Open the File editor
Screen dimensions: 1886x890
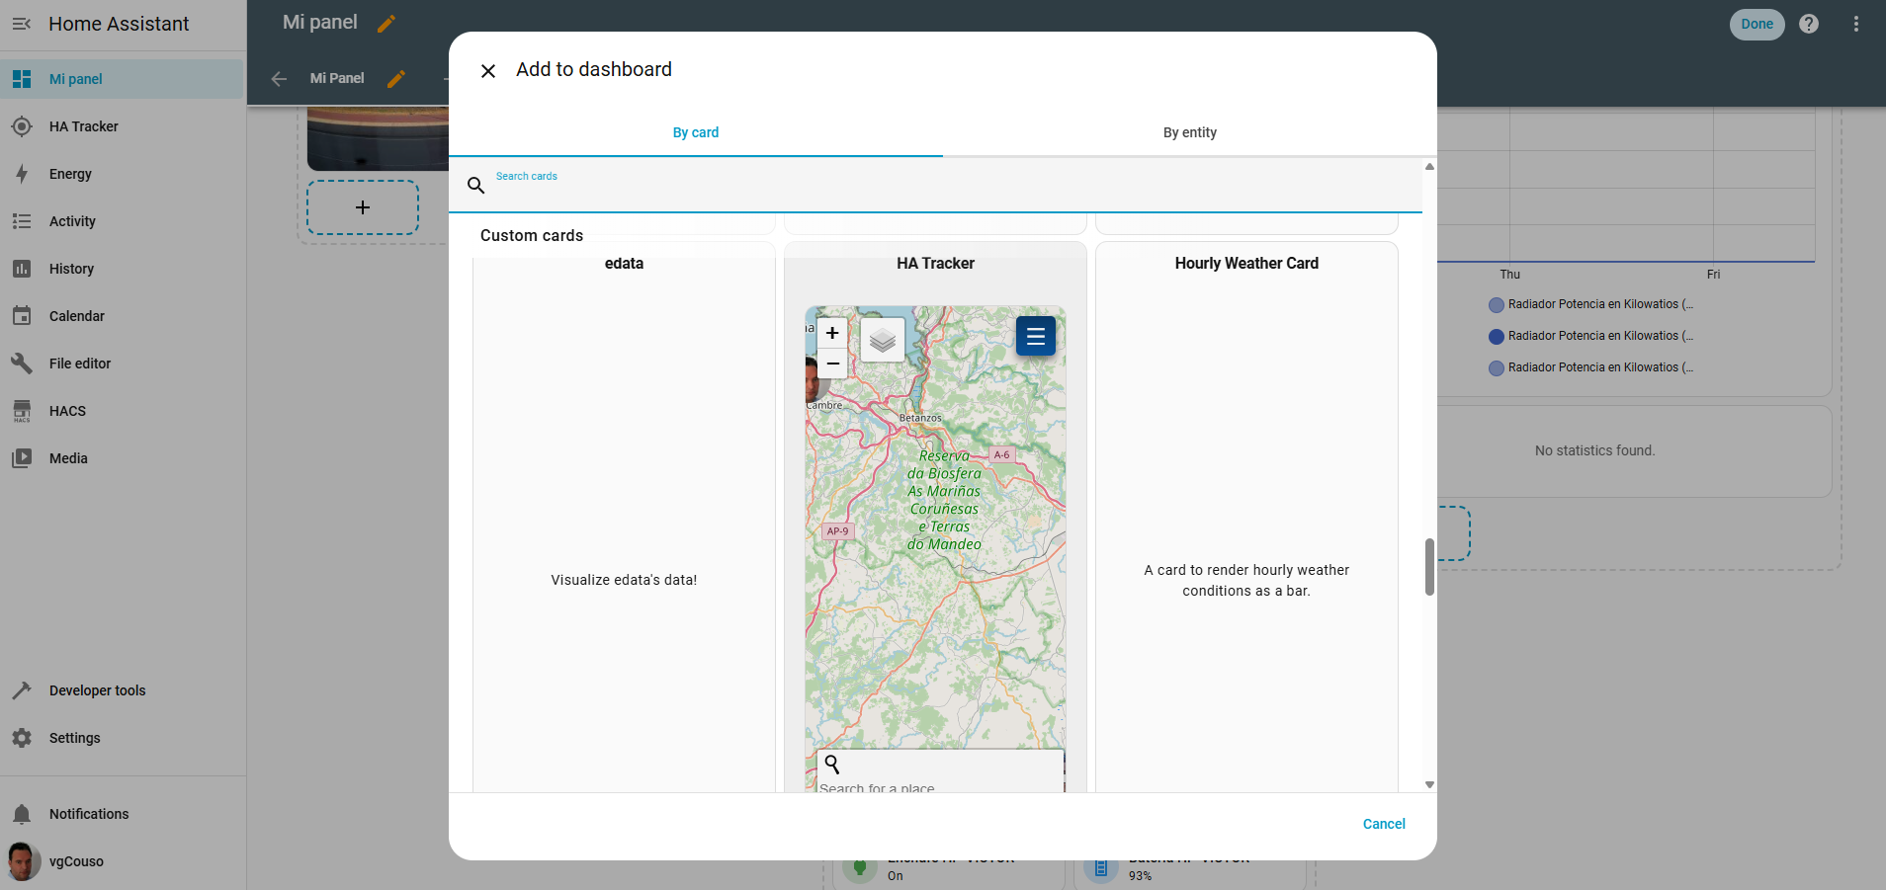click(x=122, y=364)
